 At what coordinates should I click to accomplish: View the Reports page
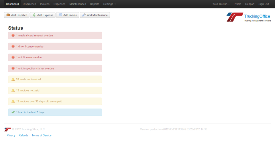point(95,4)
